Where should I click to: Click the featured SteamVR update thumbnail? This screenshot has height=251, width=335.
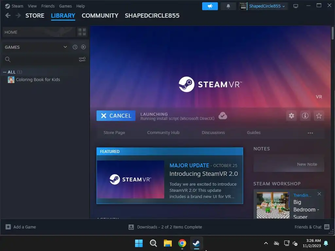(131, 179)
